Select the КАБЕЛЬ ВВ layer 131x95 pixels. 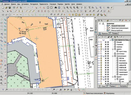point(123,67)
